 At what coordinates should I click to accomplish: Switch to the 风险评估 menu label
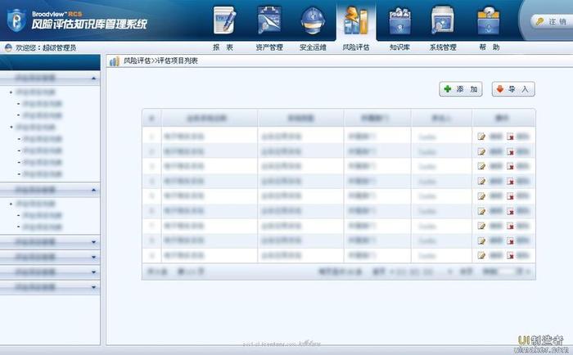(x=356, y=47)
